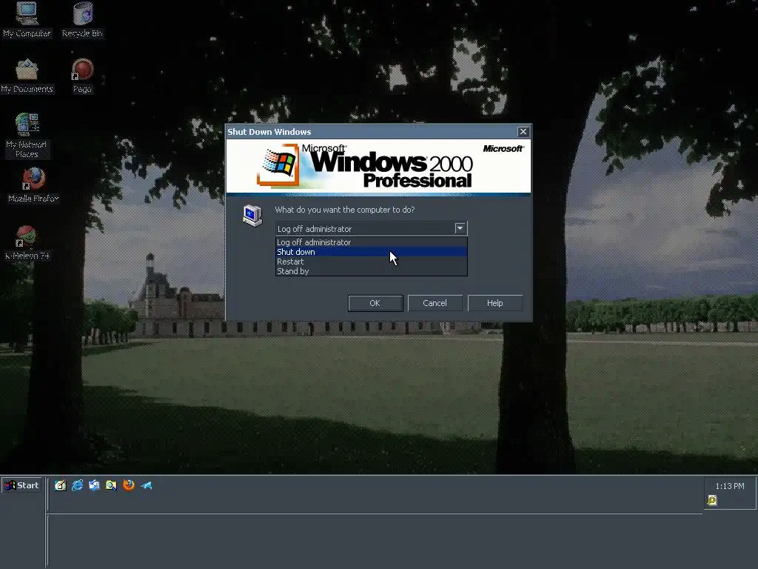The height and width of the screenshot is (569, 758).
Task: Click the blue paper-plane quick launch icon
Action: pyautogui.click(x=146, y=485)
